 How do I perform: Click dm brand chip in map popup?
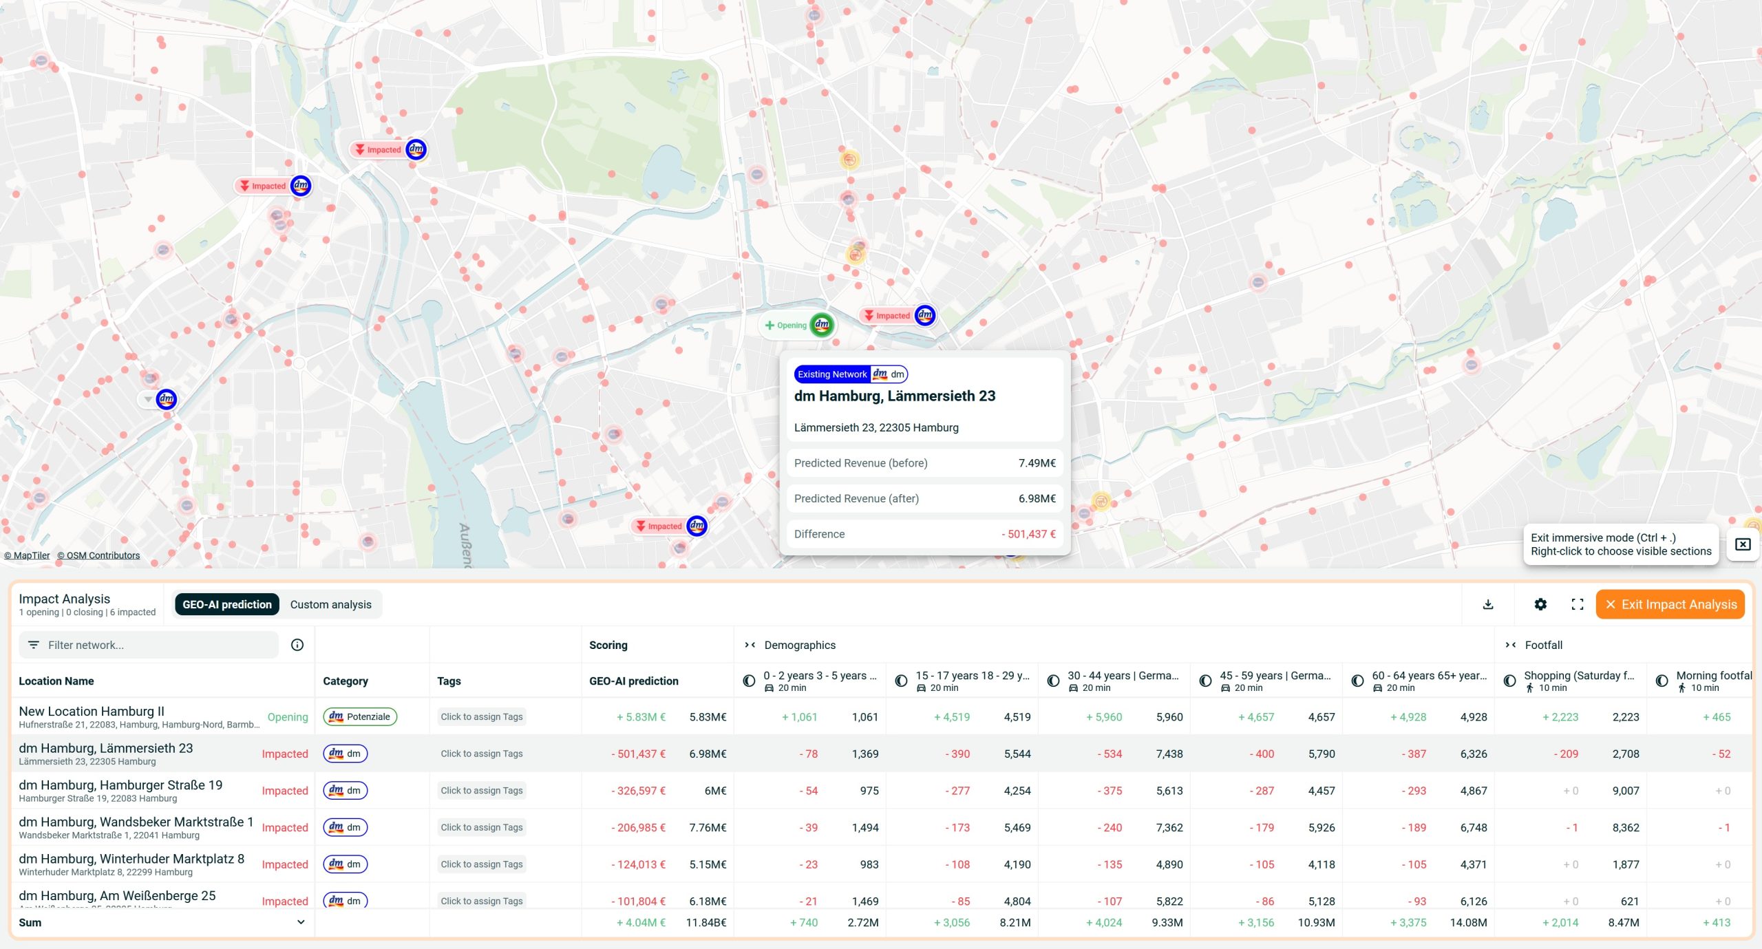pos(890,374)
